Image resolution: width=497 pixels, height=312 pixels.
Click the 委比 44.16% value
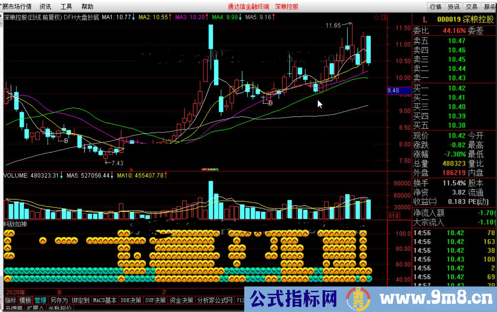(454, 31)
